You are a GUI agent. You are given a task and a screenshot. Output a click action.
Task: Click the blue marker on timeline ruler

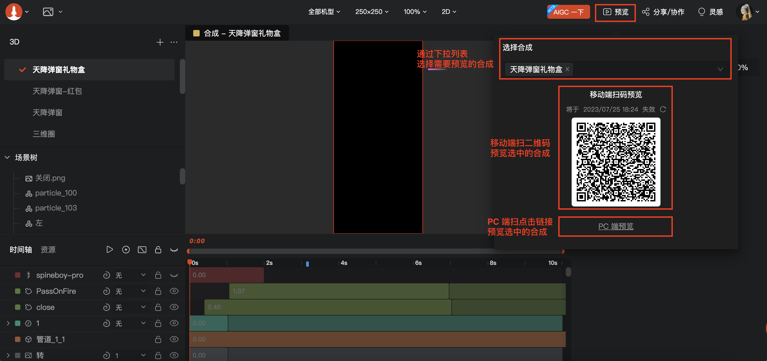(307, 264)
